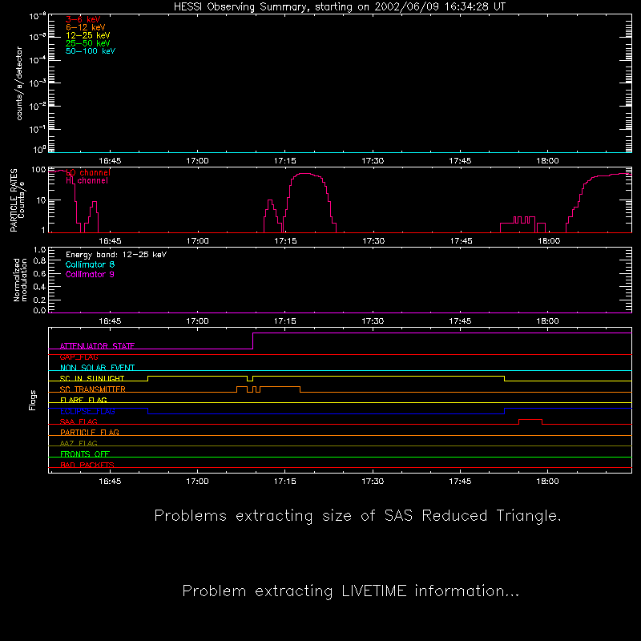The height and width of the screenshot is (641, 641).
Task: Select the BAD_PACKETS flag label
Action: pos(87,465)
